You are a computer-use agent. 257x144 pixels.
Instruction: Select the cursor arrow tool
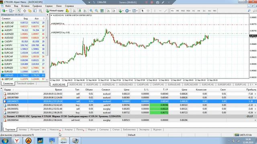pyautogui.click(x=143, y=11)
